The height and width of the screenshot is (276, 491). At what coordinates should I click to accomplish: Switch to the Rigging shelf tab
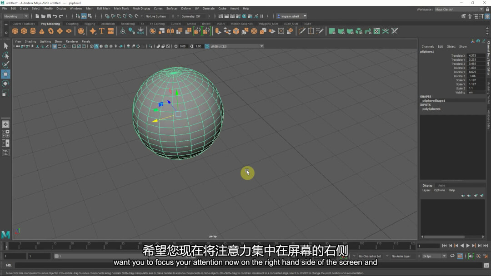pyautogui.click(x=90, y=24)
